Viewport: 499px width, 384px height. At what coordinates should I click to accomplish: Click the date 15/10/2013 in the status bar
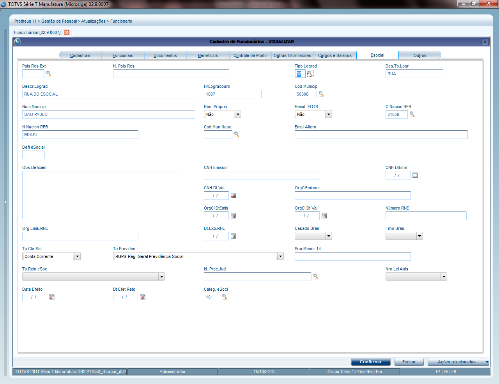click(x=264, y=372)
